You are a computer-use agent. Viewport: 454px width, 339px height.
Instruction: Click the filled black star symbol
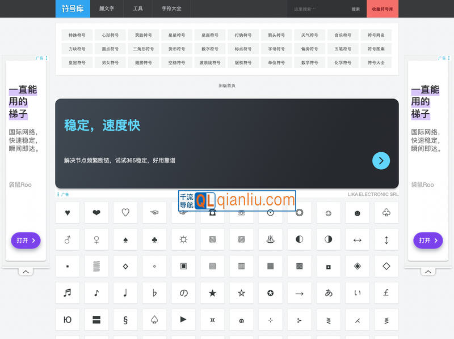click(x=212, y=293)
